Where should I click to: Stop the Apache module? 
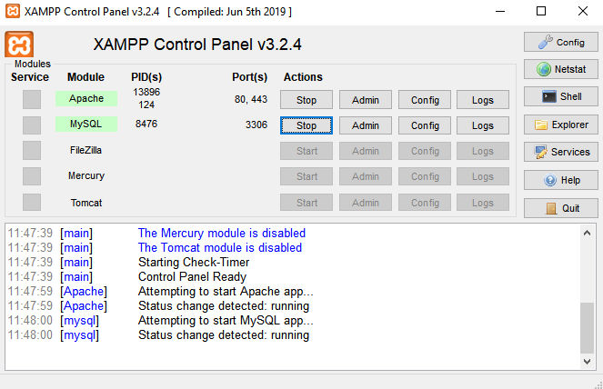[307, 100]
